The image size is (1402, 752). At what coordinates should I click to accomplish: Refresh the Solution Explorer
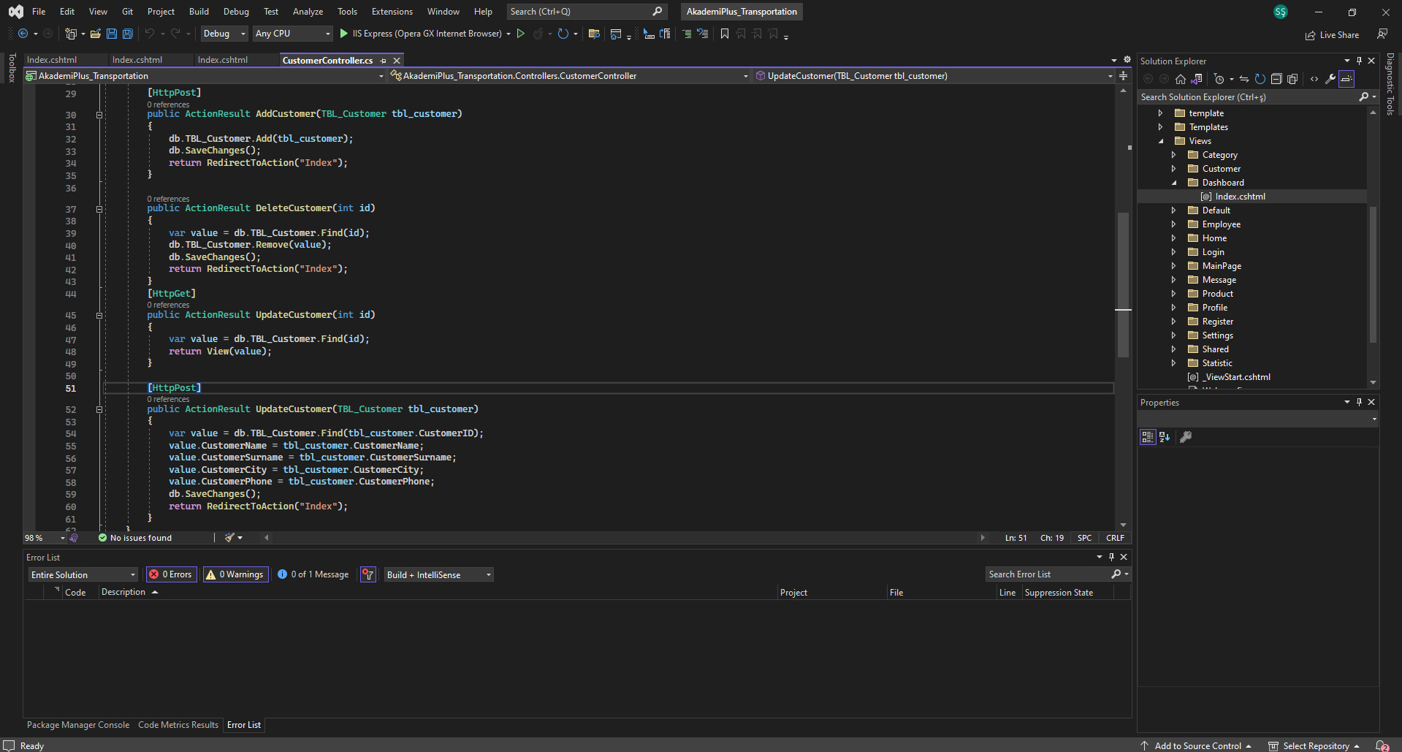(x=1260, y=78)
